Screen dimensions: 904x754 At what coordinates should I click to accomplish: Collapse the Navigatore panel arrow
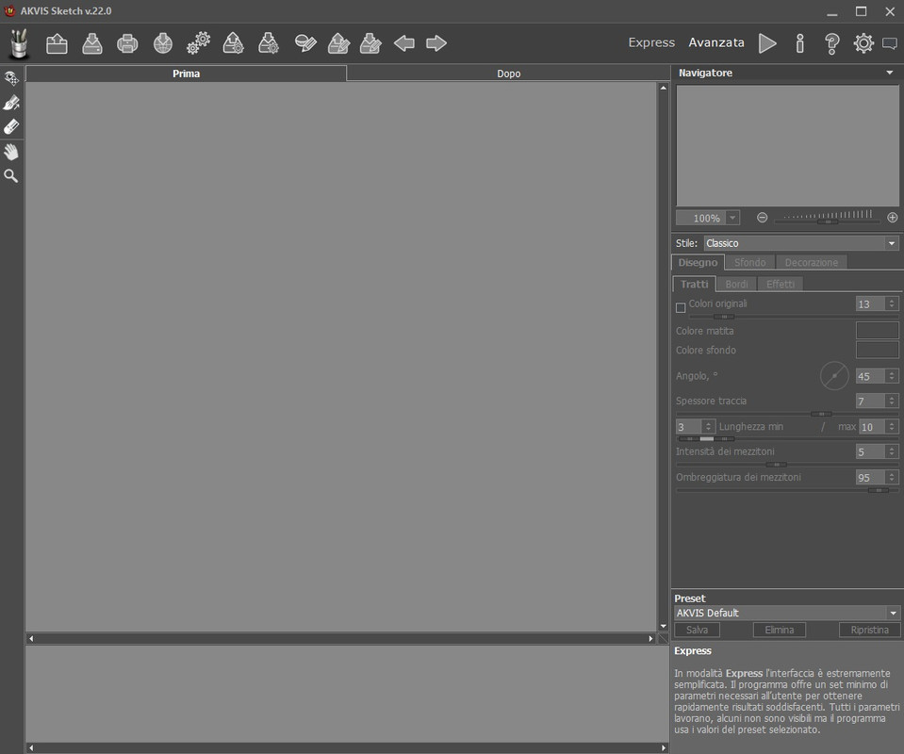[890, 73]
